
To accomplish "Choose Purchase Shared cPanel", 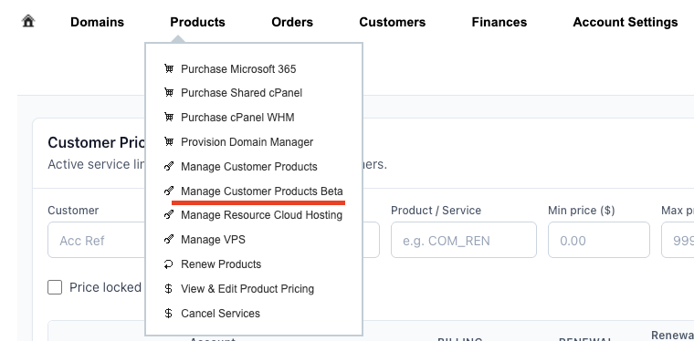I will click(242, 93).
